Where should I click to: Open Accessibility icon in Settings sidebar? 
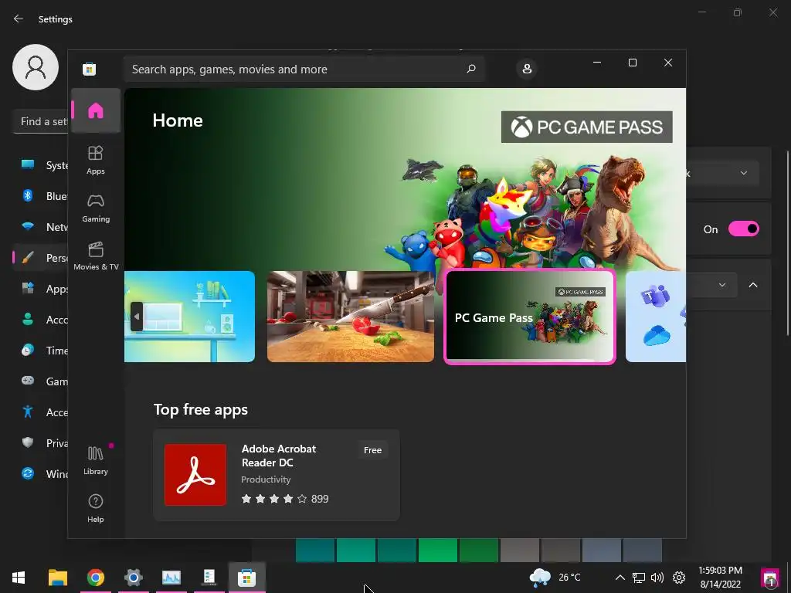(x=28, y=412)
